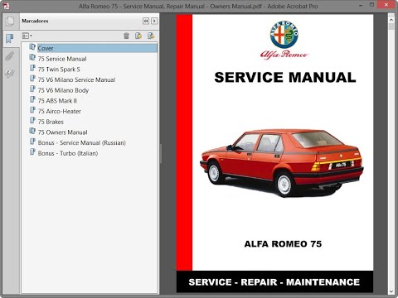The height and width of the screenshot is (298, 398).
Task: Click bookmark icon beside 75 Airco-Heater
Action: pos(32,110)
